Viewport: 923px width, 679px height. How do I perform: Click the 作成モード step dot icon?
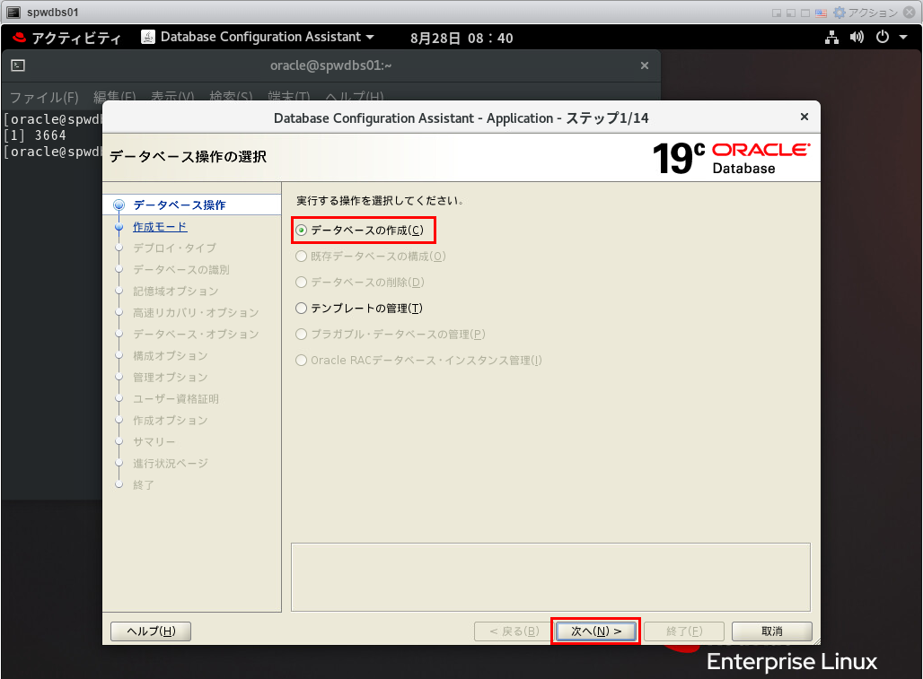point(119,226)
